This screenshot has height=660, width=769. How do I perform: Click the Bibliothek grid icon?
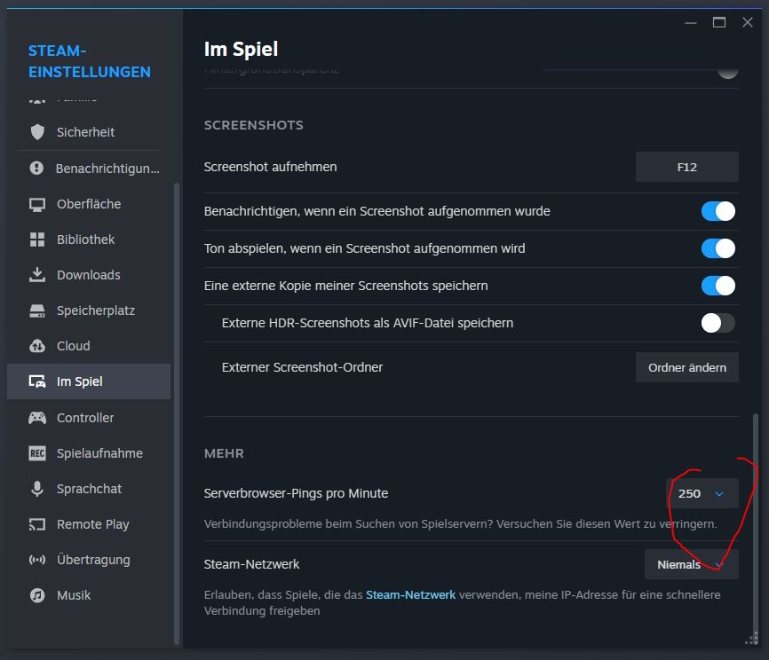coord(37,240)
